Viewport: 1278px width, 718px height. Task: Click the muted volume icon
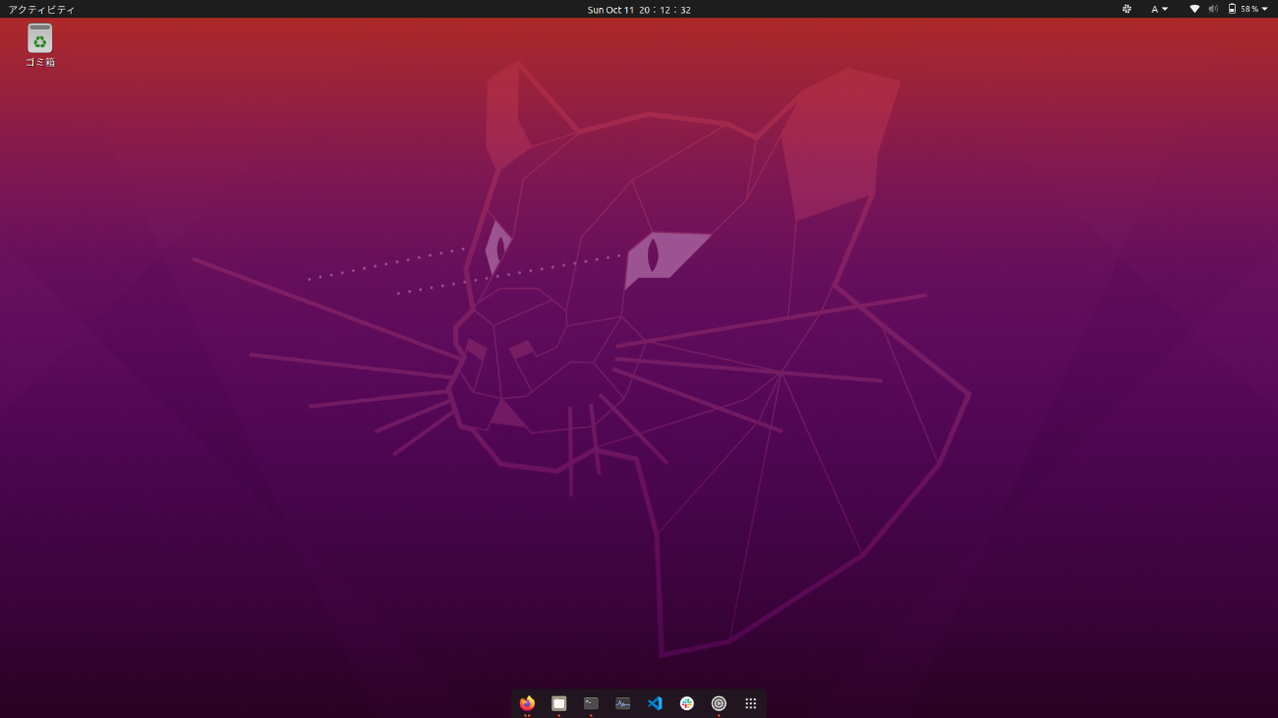tap(1213, 9)
